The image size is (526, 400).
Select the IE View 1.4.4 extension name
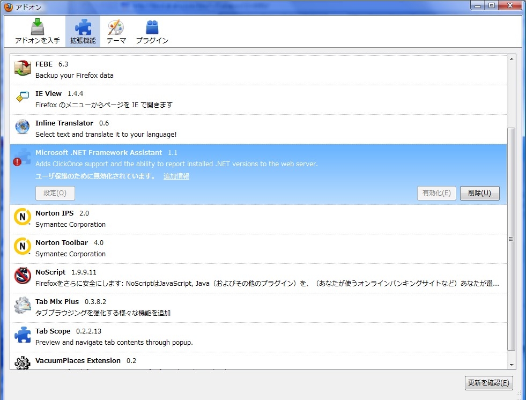pos(60,94)
